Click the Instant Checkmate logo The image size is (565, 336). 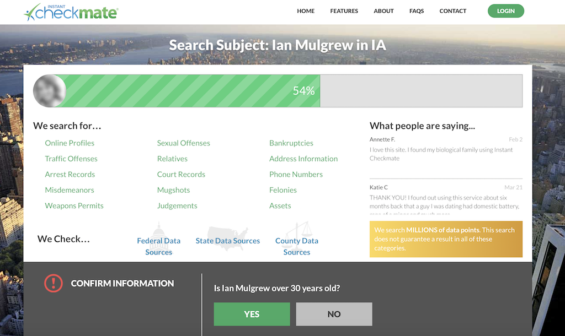(x=71, y=12)
